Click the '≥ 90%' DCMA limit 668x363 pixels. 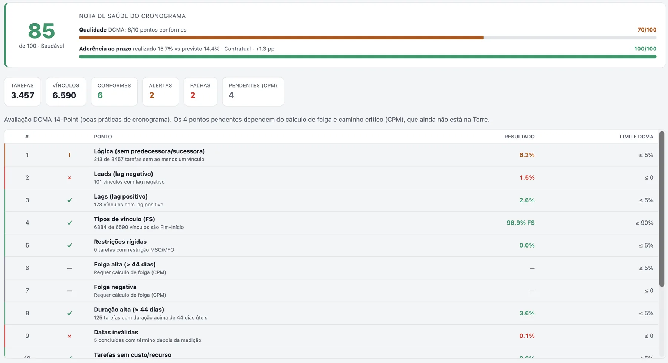644,223
